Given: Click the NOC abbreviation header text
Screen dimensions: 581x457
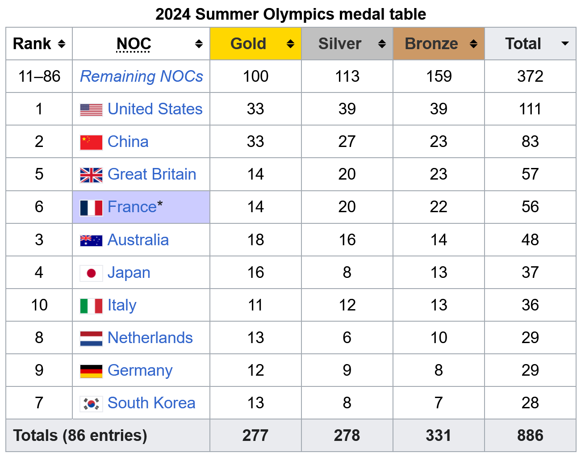Looking at the screenshot, I should (x=134, y=44).
